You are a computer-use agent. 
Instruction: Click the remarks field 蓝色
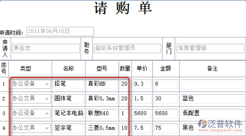(212, 99)
